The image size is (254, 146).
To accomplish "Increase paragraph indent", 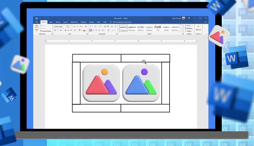I will pos(108,27).
